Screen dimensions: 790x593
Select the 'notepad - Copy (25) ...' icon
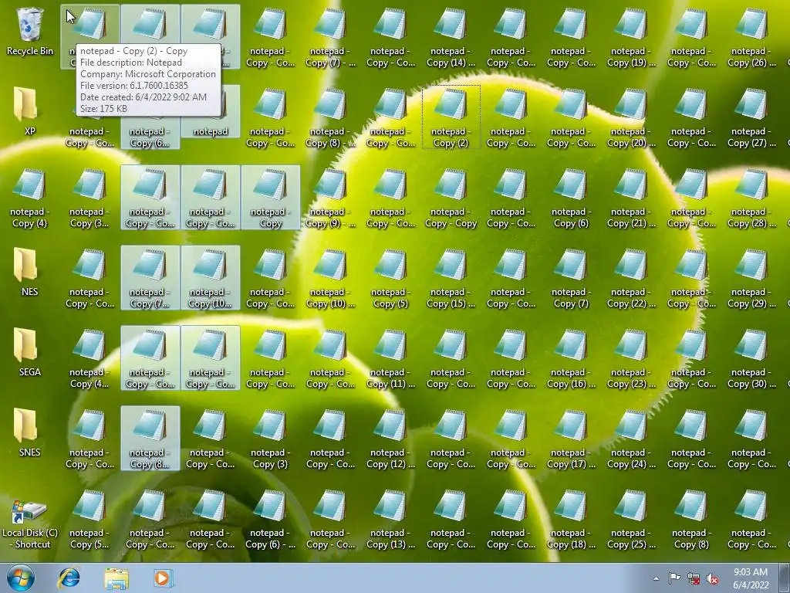point(631,518)
